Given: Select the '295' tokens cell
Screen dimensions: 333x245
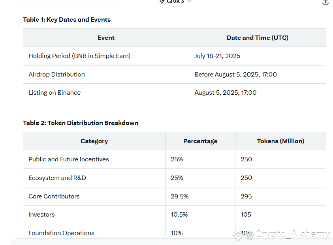Looking at the screenshot, I should click(280, 196).
